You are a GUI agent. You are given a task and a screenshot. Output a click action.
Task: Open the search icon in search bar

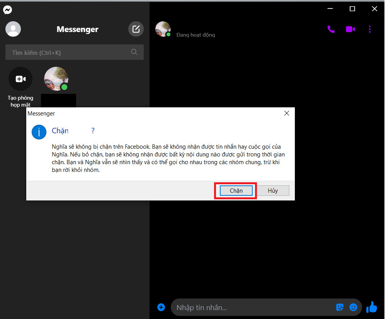[x=134, y=52]
